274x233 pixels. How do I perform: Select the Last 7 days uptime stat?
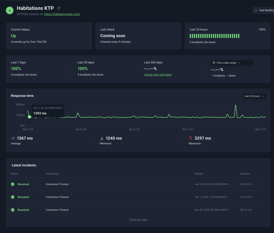16,69
